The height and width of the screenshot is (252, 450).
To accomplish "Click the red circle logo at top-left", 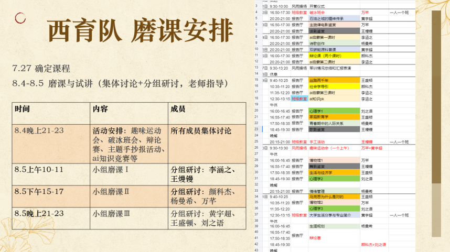I will pos(20,18).
